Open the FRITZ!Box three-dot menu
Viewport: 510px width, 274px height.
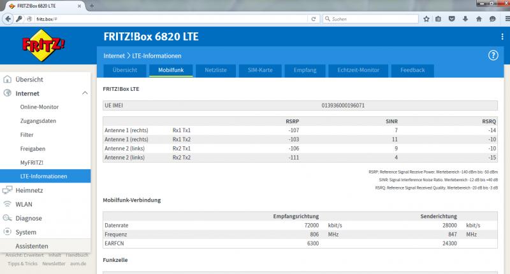tap(502, 37)
